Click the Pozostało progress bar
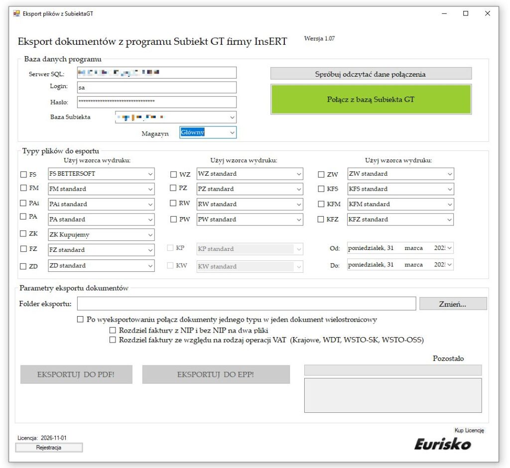510x468 pixels. point(393,370)
